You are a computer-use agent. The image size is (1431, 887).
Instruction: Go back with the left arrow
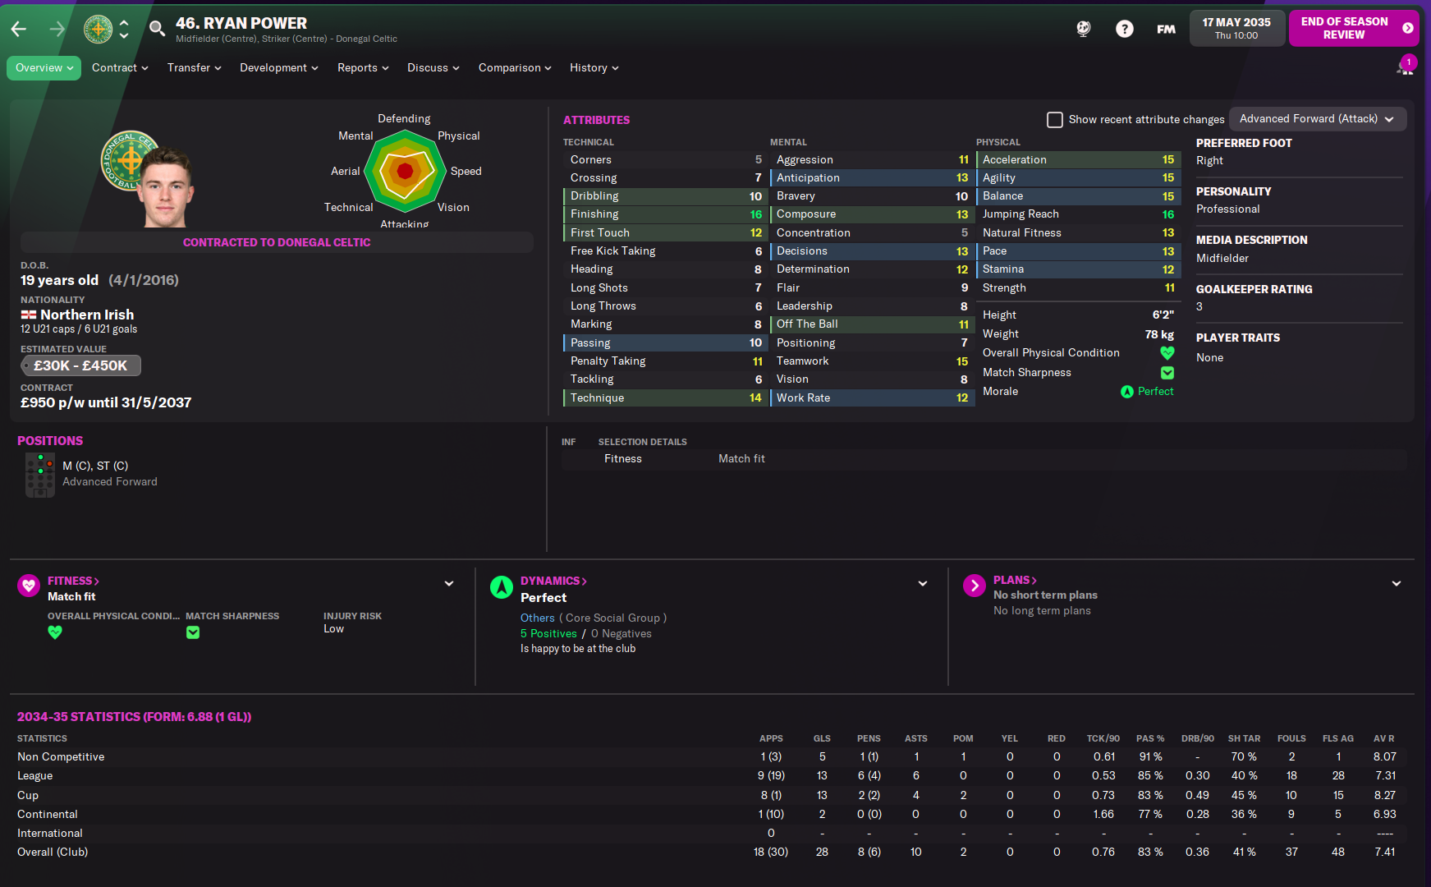[19, 30]
